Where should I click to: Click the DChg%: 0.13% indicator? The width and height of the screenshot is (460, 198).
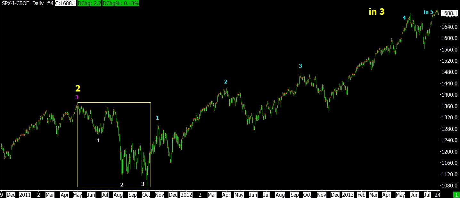pos(121,3)
